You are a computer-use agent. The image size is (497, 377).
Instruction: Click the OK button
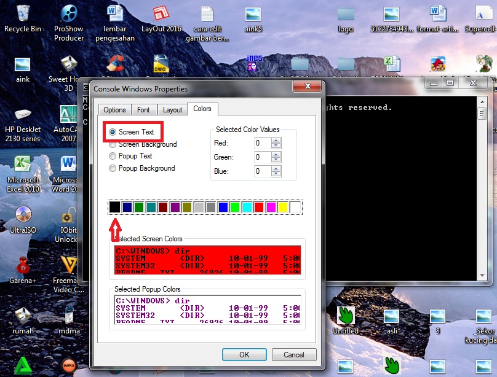click(244, 354)
